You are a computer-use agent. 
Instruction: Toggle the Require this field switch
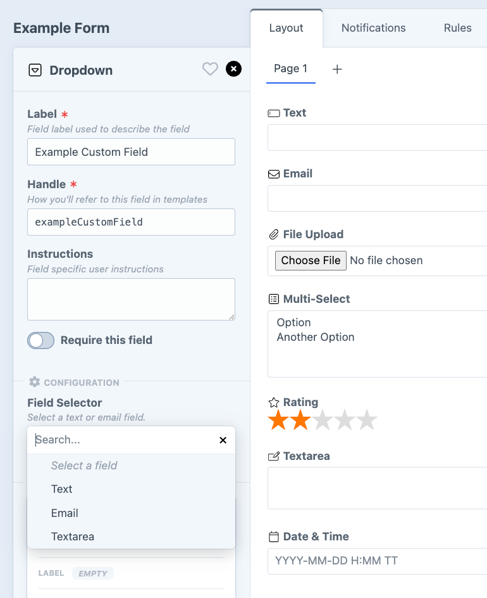point(40,340)
